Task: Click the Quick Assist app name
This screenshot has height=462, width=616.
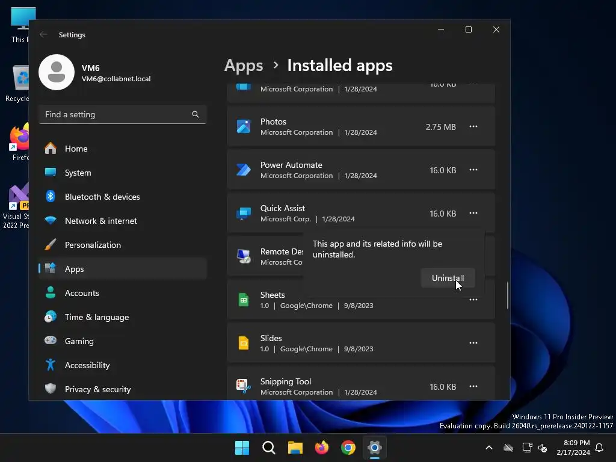Action: (283, 208)
